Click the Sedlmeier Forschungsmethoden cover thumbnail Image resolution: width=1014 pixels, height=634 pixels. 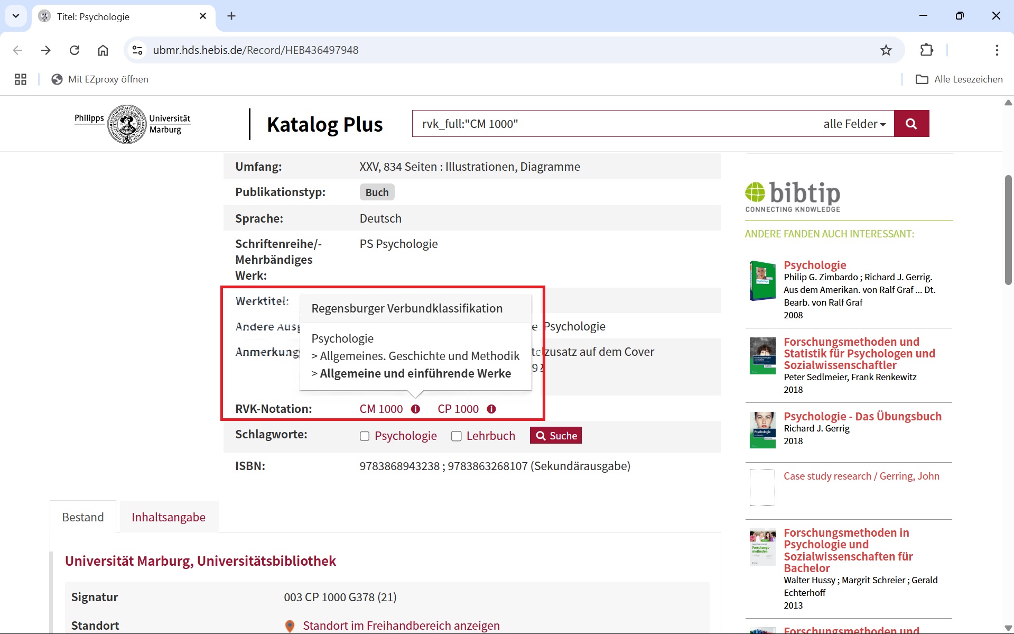tap(762, 356)
